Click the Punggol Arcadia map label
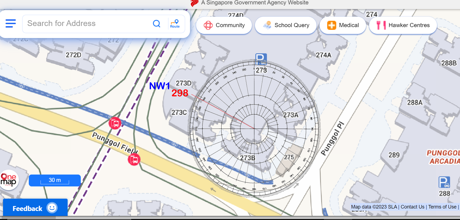460x220 pixels. coord(443,157)
